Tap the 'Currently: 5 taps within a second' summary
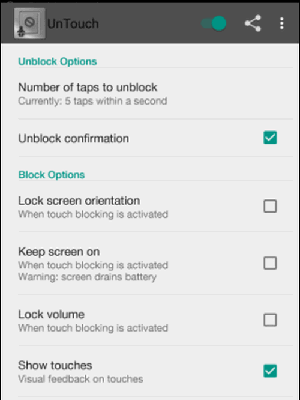Viewport: 300px width, 400px height. (92, 102)
